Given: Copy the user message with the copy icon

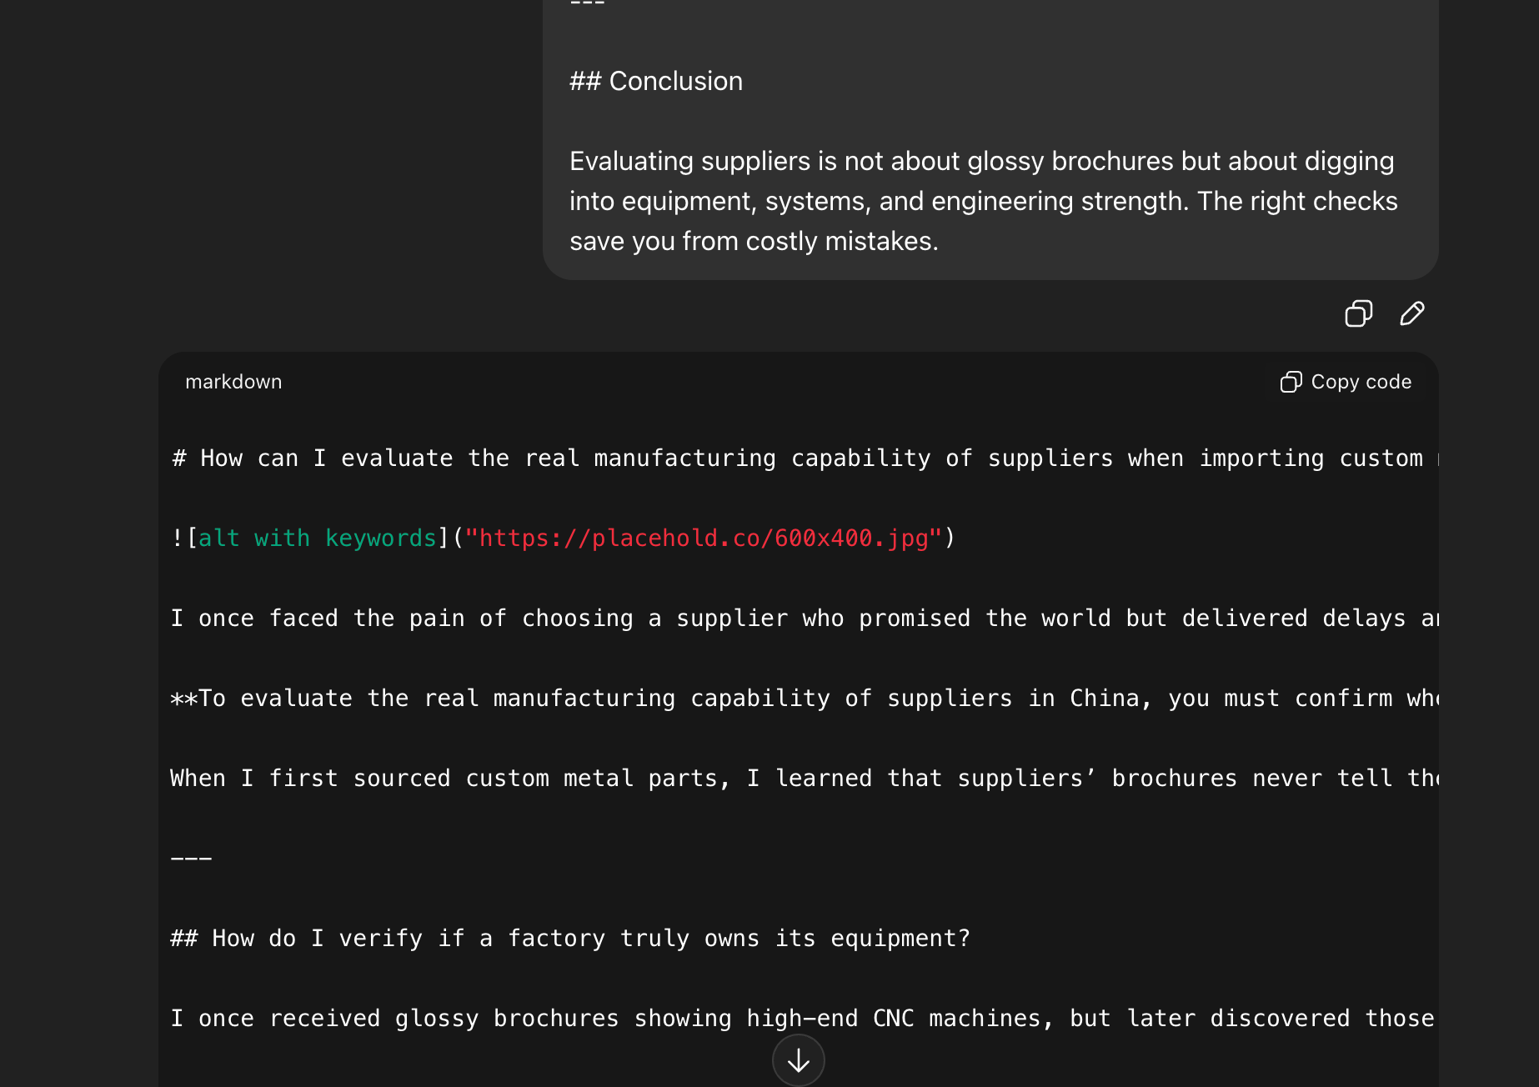Looking at the screenshot, I should [x=1358, y=313].
